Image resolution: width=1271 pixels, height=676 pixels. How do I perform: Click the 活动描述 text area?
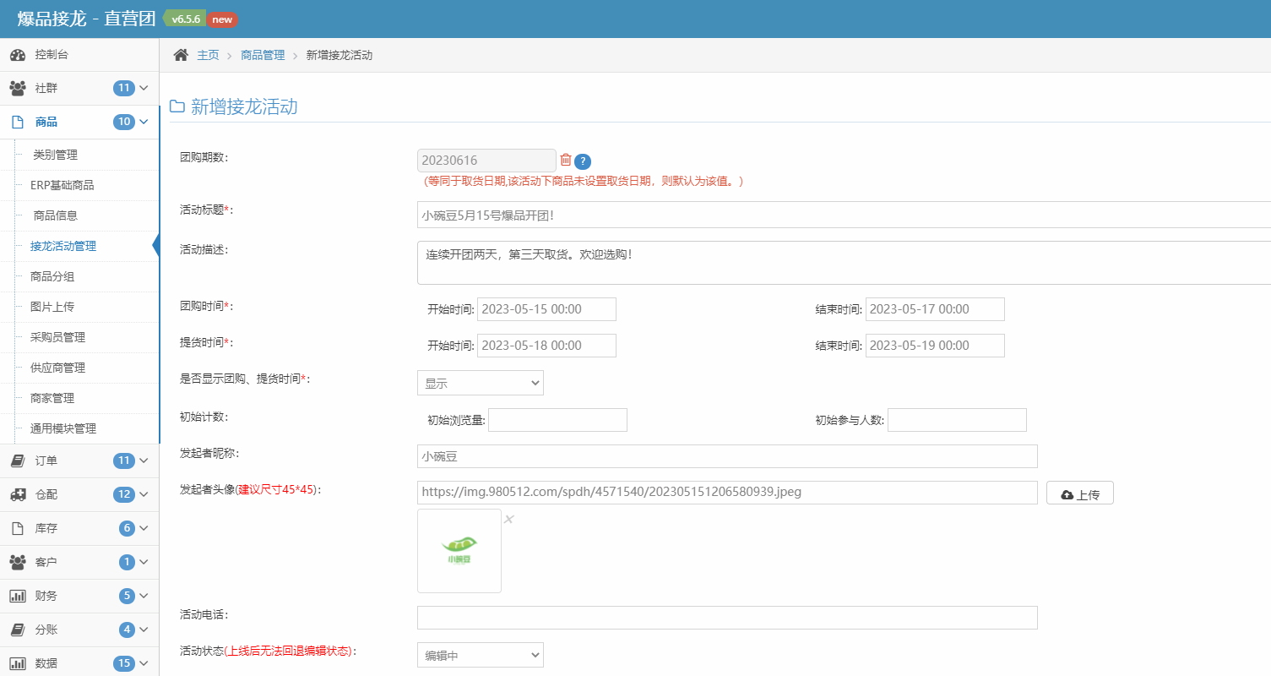(844, 263)
